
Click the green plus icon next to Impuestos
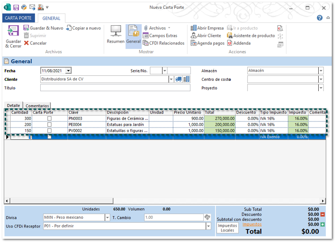click(322, 225)
